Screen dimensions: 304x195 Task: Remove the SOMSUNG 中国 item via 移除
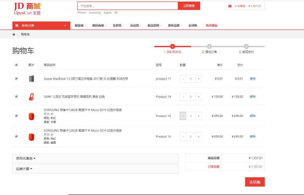(x=252, y=116)
